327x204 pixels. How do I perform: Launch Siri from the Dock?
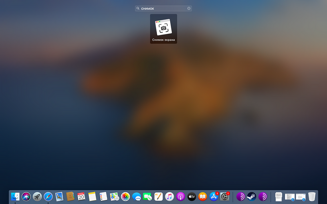26,196
